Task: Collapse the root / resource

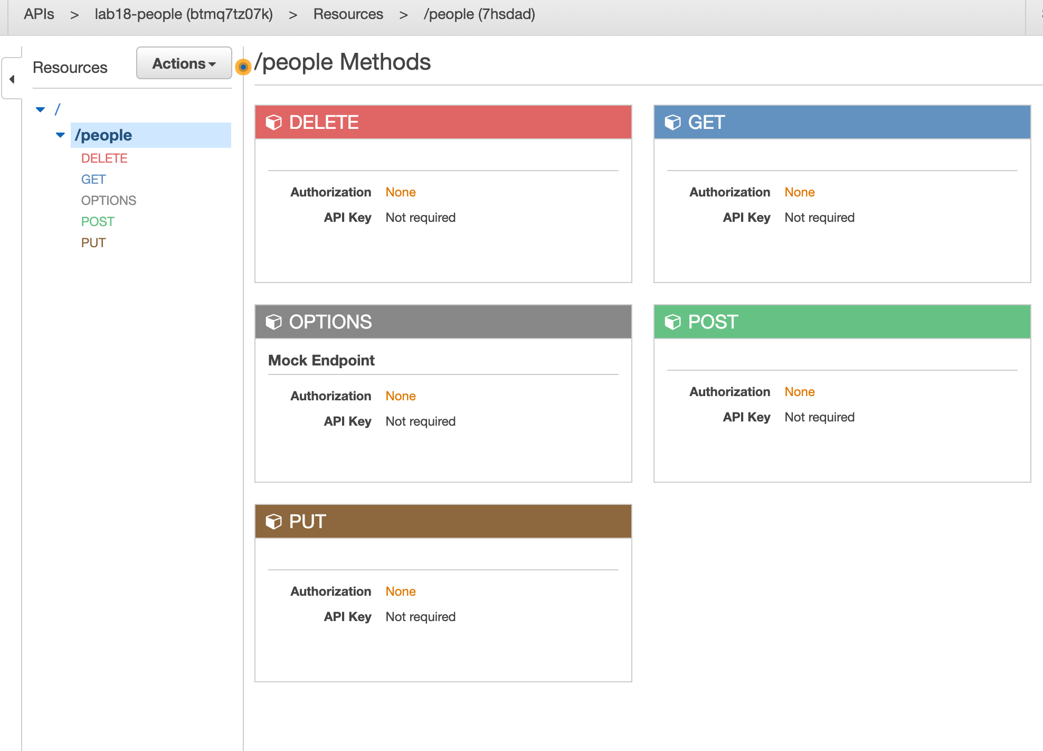Action: 44,109
